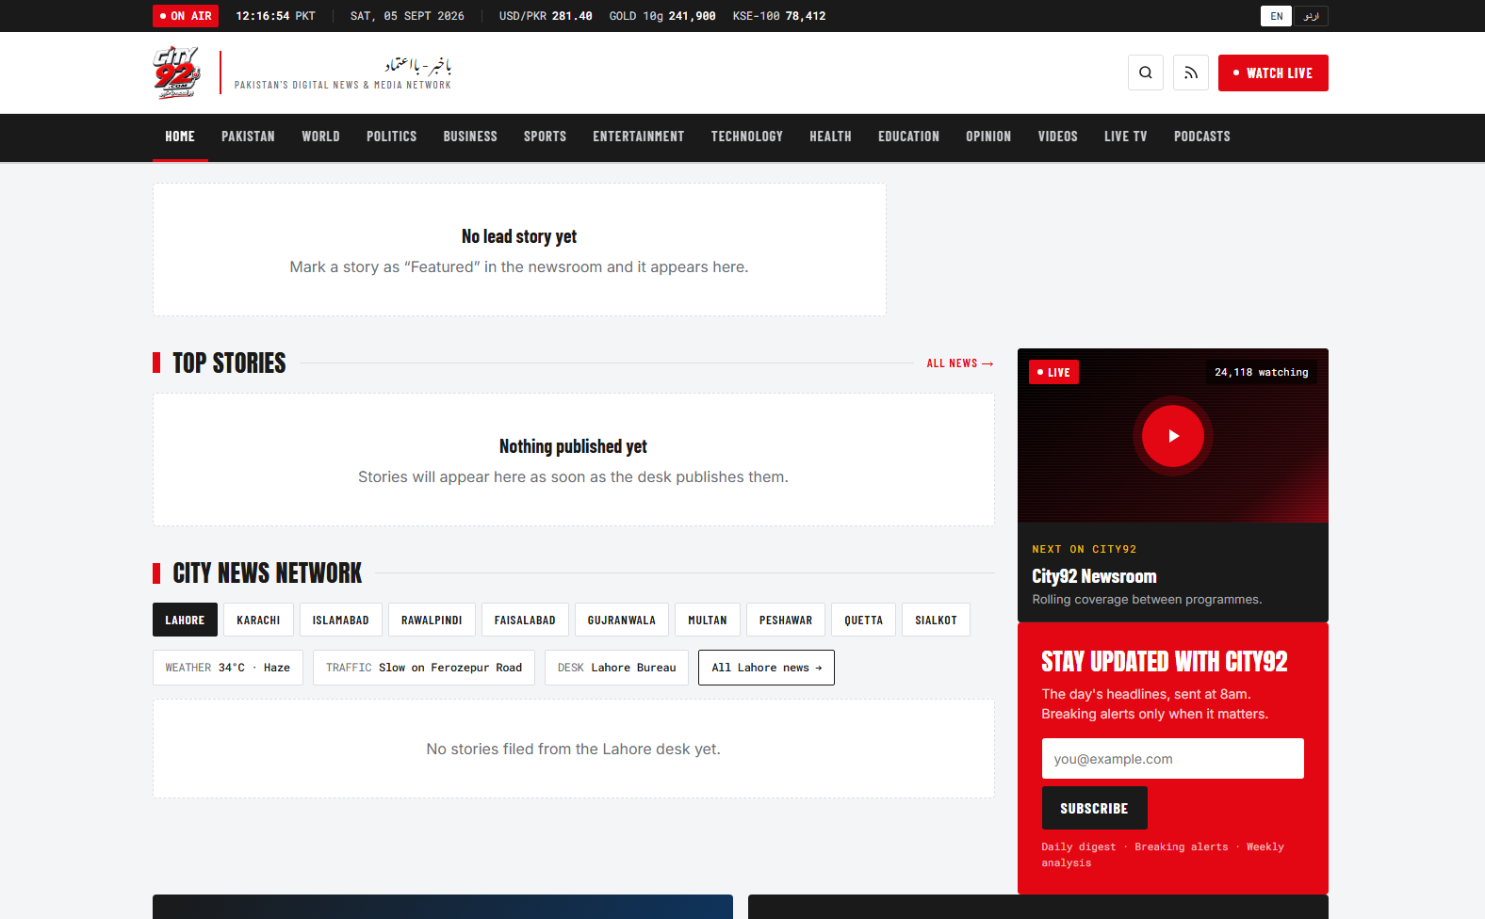
Task: Click the ON AIR badge
Action: click(186, 16)
